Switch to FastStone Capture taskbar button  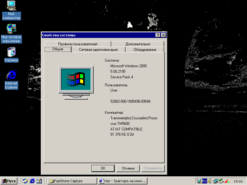click(72, 181)
